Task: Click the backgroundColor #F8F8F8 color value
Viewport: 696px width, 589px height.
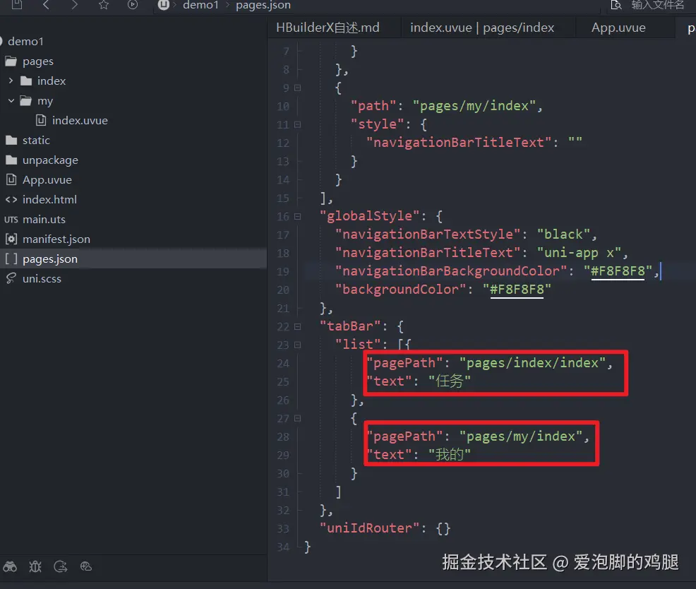Action: pos(517,290)
